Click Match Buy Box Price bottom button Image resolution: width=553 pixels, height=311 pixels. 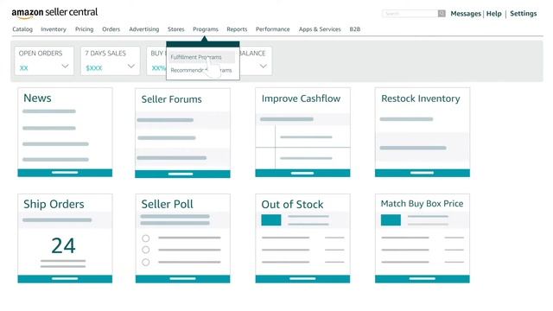[423, 279]
